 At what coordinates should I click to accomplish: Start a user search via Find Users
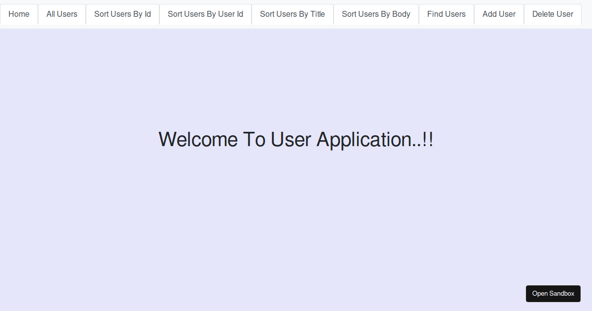point(446,14)
